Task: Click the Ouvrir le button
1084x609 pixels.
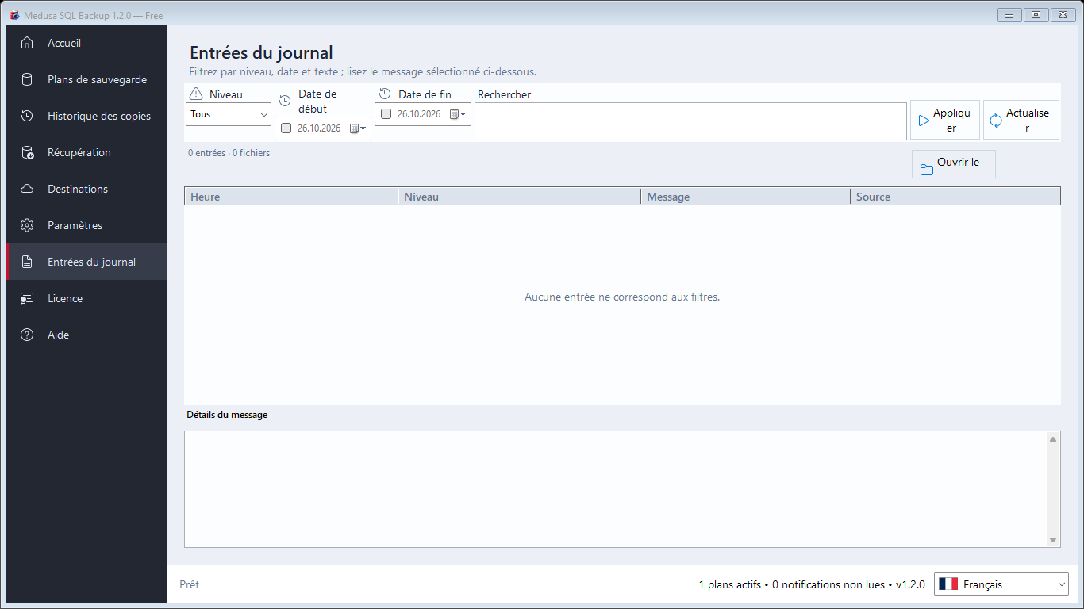Action: 954,164
